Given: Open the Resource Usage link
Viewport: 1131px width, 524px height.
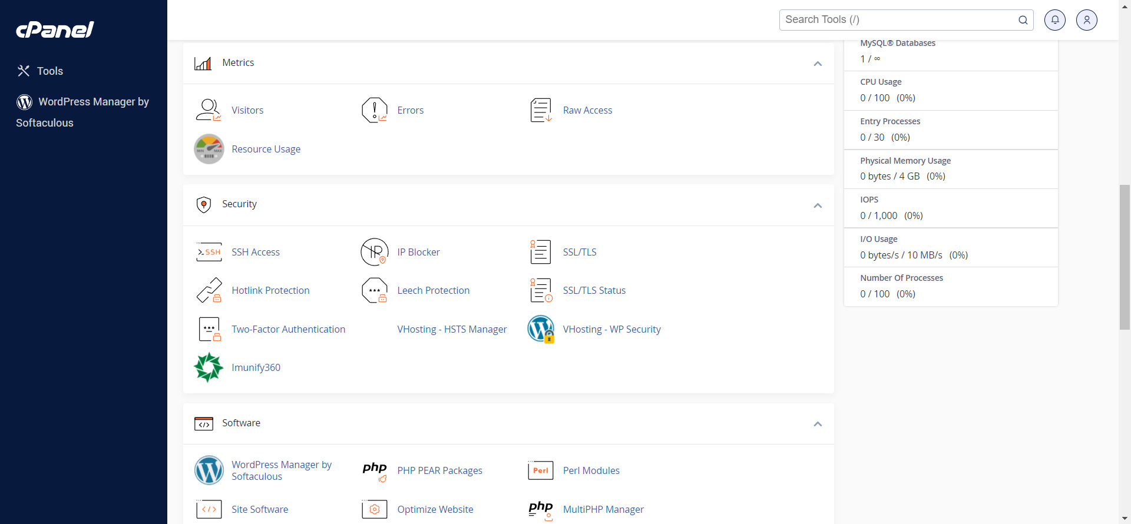Looking at the screenshot, I should 266,149.
